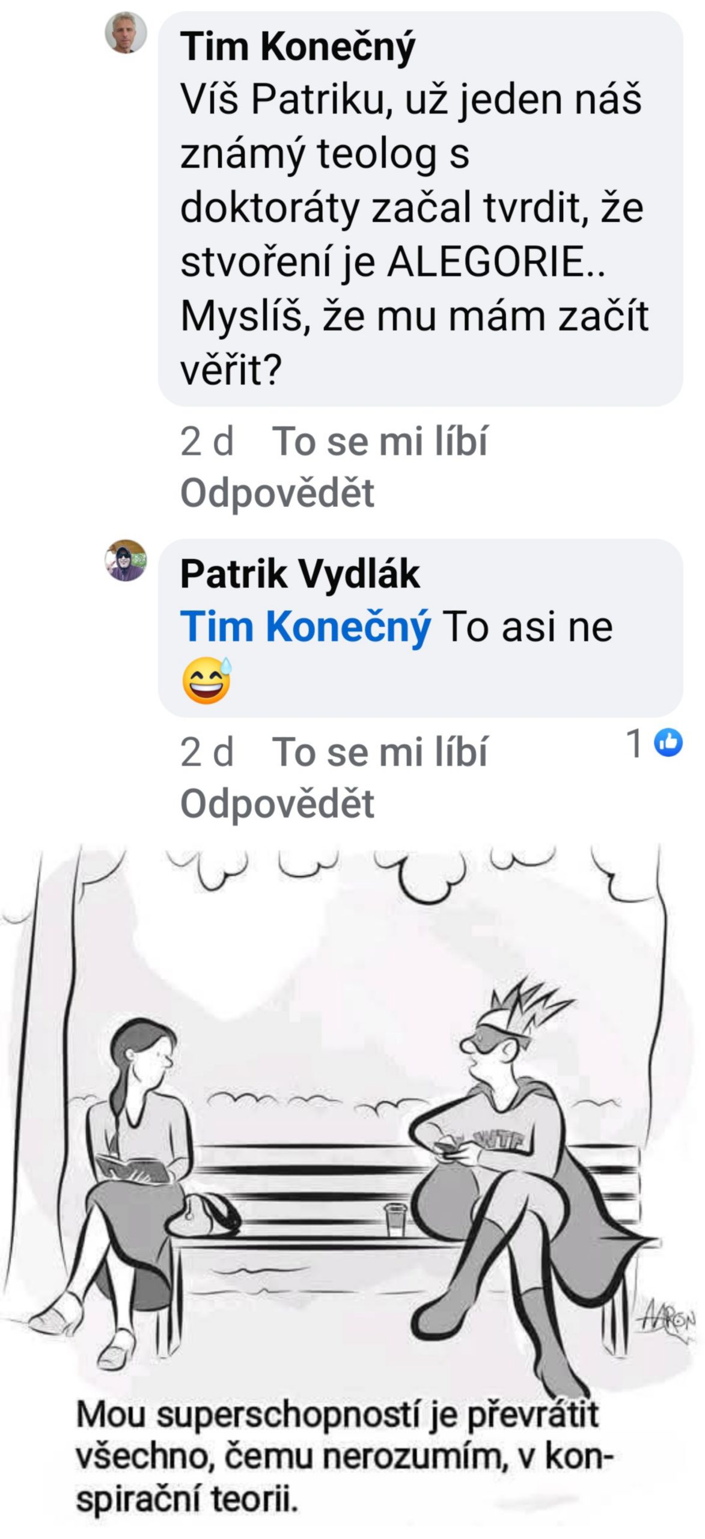Reply to Patrik Vydlák's comment with 'Odpovědět'
The width and height of the screenshot is (705, 1539).
tap(277, 804)
